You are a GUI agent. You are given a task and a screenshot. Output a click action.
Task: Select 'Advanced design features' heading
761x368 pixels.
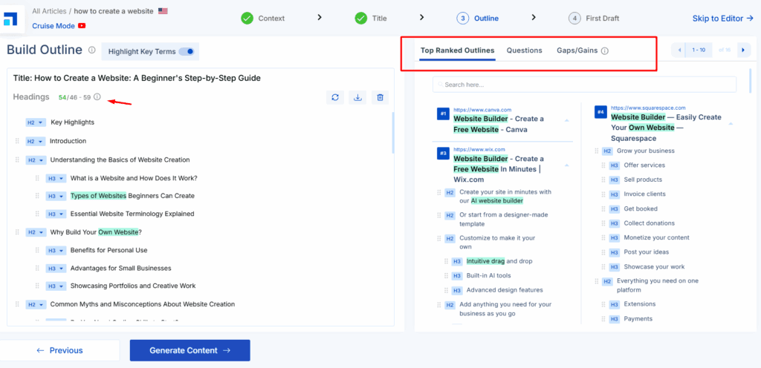click(505, 290)
